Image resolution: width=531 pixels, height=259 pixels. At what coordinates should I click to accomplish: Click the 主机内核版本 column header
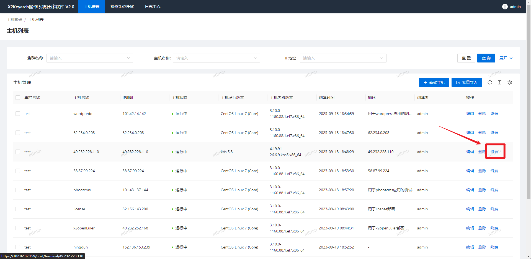pos(282,98)
